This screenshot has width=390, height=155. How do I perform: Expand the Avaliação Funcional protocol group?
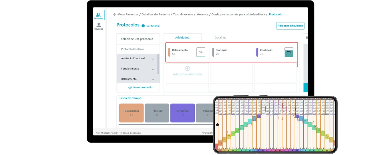point(153,59)
